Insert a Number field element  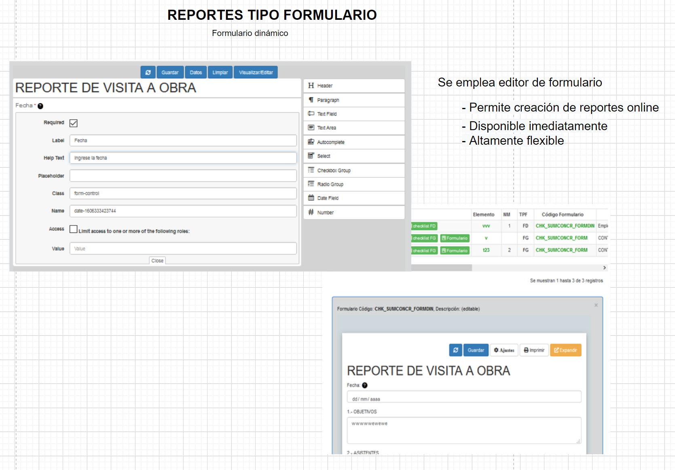tap(354, 213)
